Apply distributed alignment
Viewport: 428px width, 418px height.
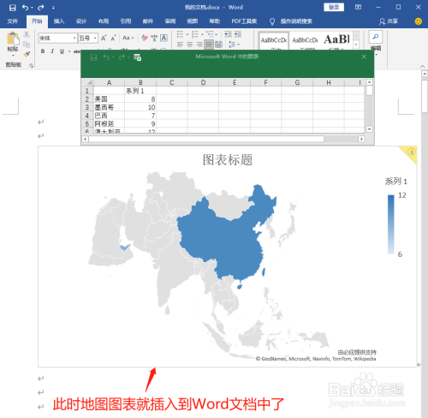coord(218,45)
